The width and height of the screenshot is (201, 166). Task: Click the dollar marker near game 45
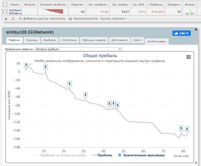tap(113, 103)
